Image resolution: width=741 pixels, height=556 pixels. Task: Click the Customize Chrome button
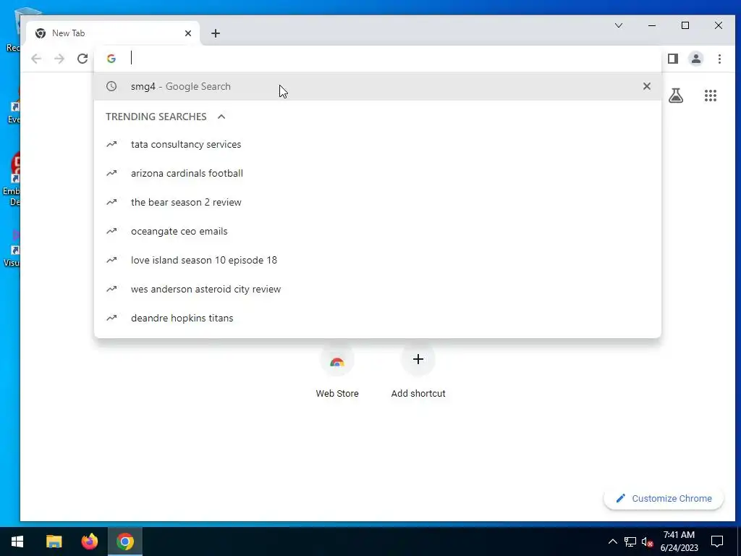point(664,498)
